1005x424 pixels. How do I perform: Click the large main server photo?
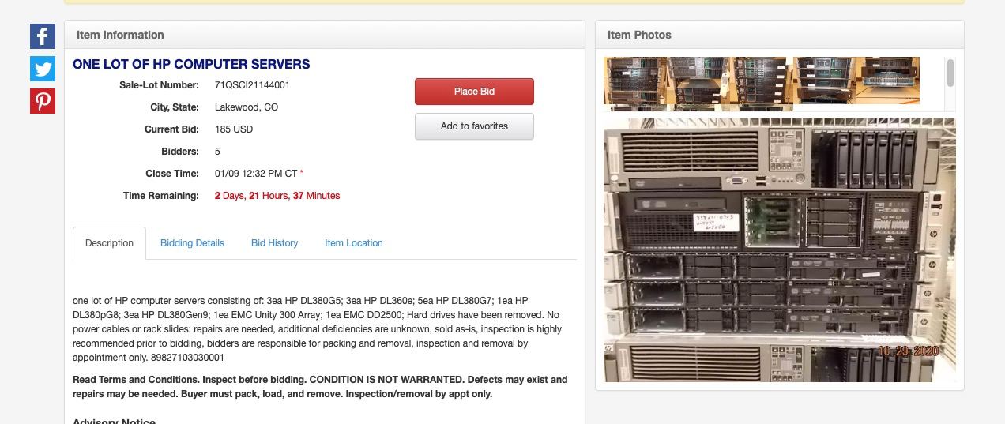(780, 250)
